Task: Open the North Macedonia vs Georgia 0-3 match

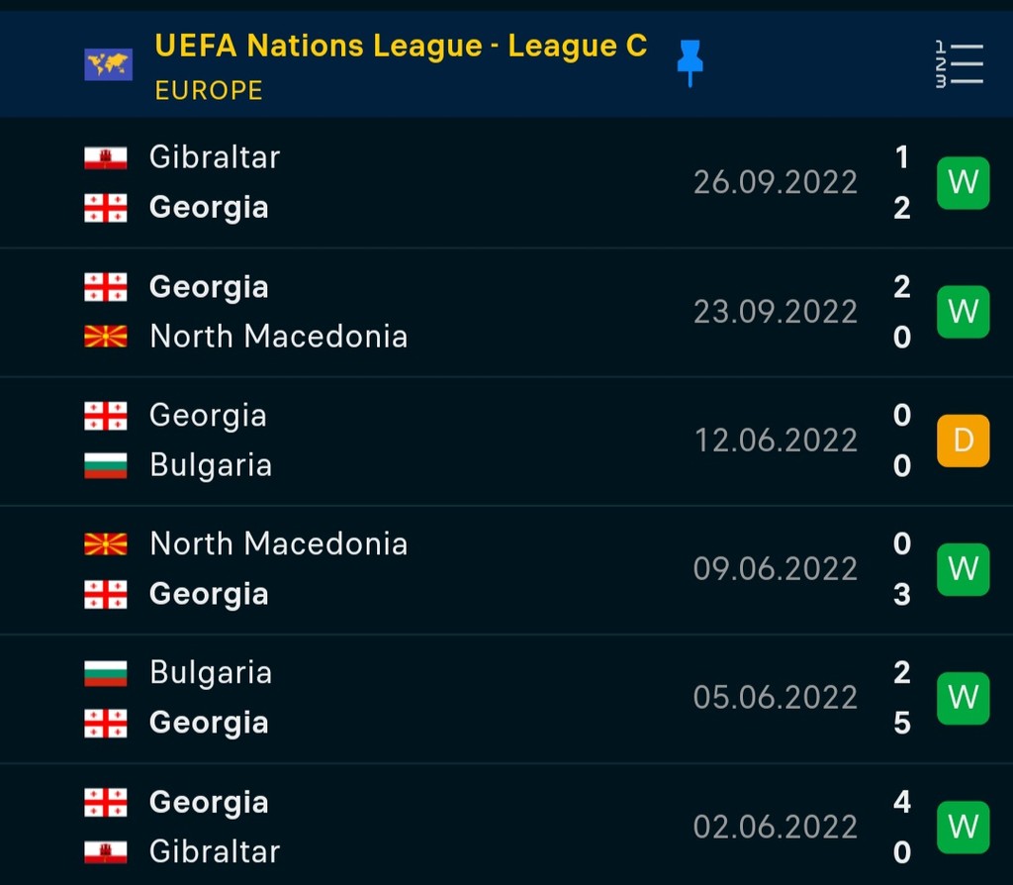Action: pos(506,569)
